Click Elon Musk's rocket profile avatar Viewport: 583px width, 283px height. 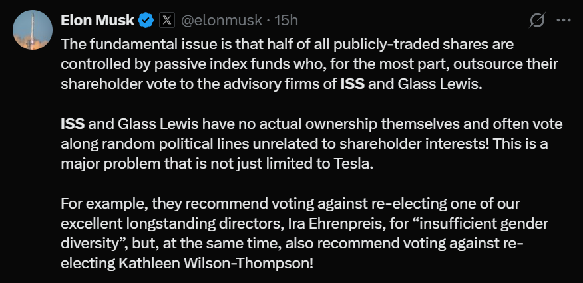[32, 31]
